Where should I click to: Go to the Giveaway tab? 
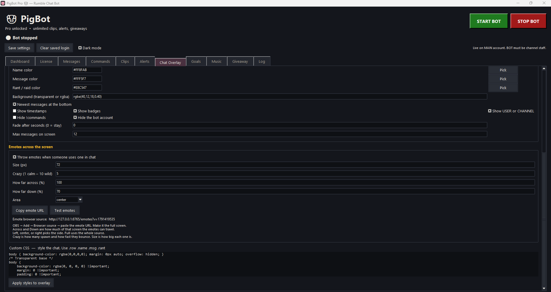[x=240, y=61]
